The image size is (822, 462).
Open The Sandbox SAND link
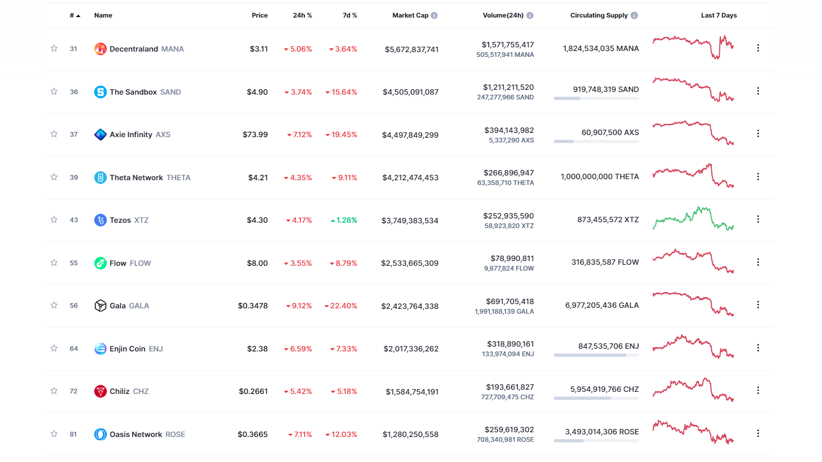(145, 92)
